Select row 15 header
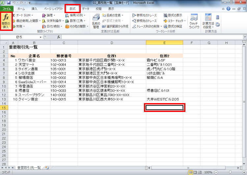247x175 pixels. pyautogui.click(x=4, y=108)
